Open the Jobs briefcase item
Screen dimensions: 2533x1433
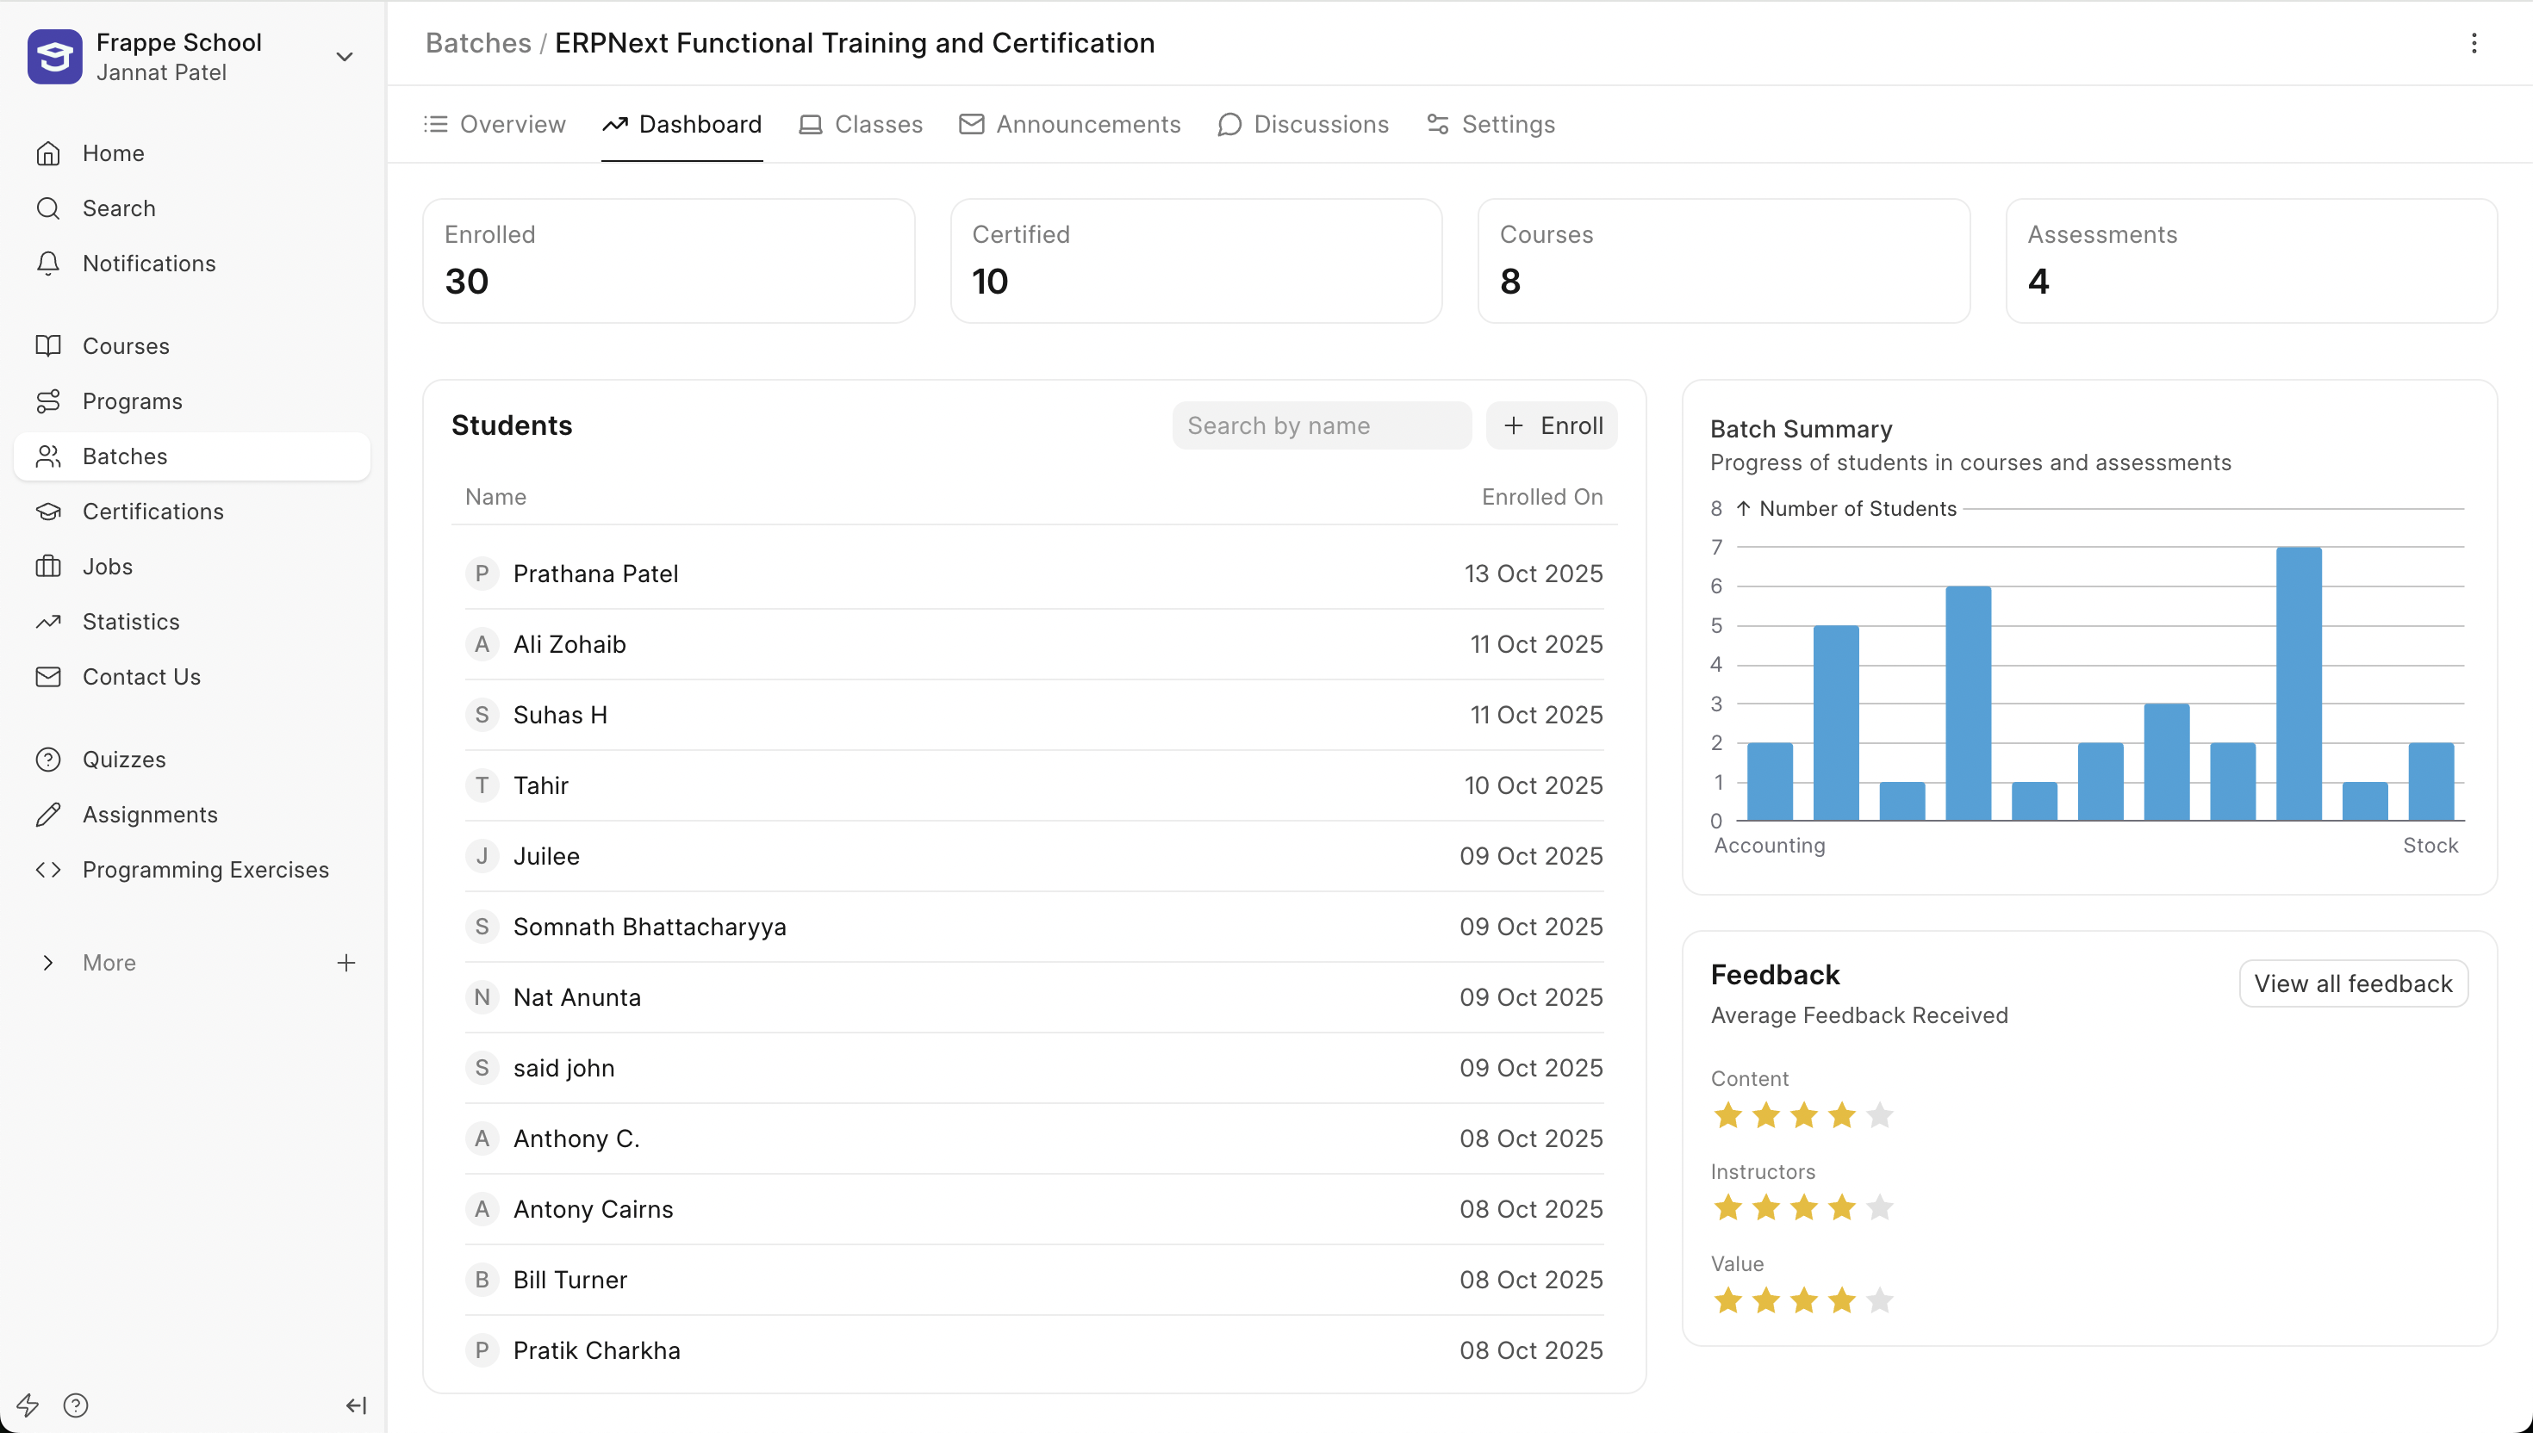click(106, 567)
